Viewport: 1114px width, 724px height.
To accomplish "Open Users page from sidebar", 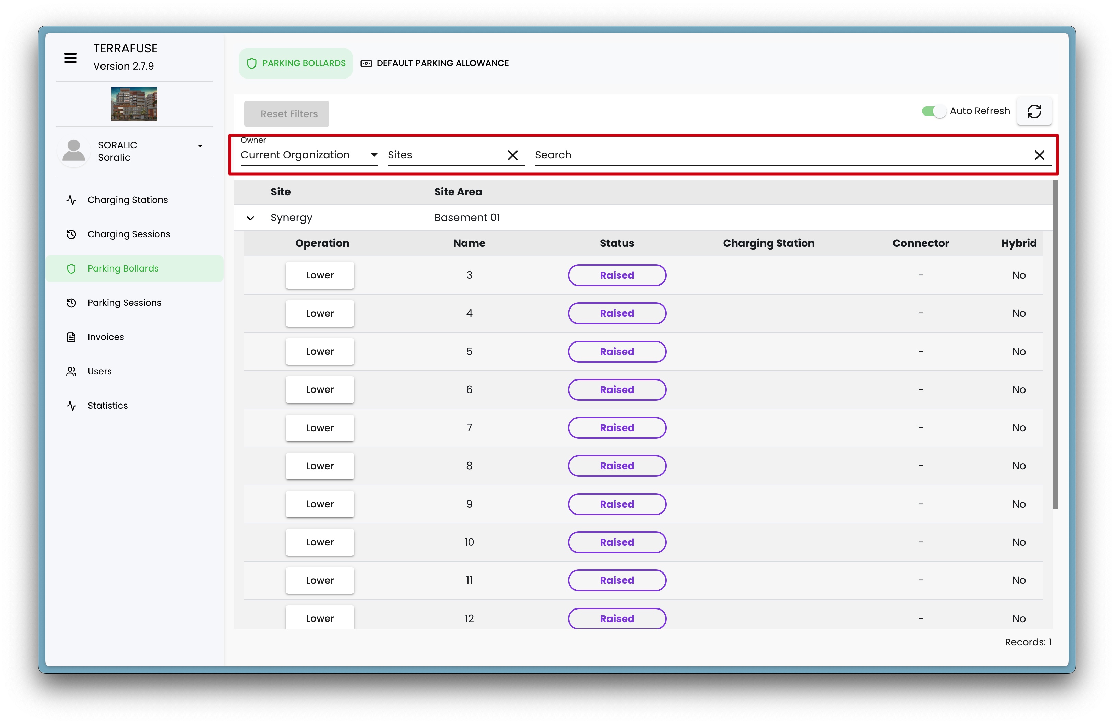I will (x=99, y=371).
